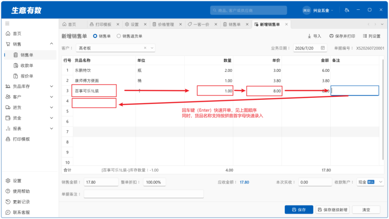Click the blue 保存 button
Screen dimensions: 389x219
(x=299, y=210)
